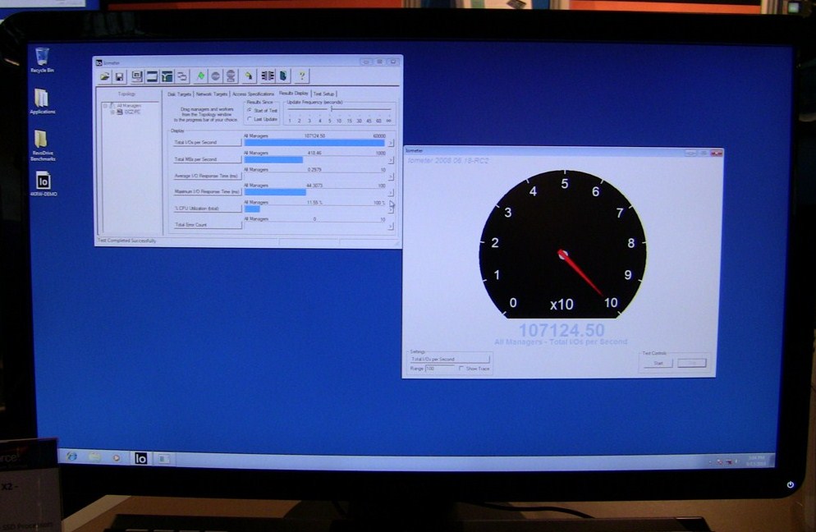This screenshot has height=532, width=816.
Task: Select the Last Update radio button
Action: 250,119
